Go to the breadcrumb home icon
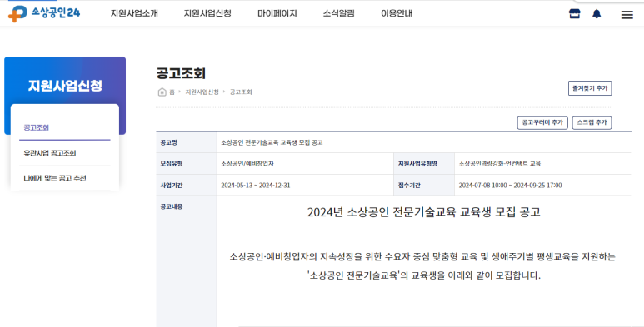The height and width of the screenshot is (327, 644). [162, 92]
